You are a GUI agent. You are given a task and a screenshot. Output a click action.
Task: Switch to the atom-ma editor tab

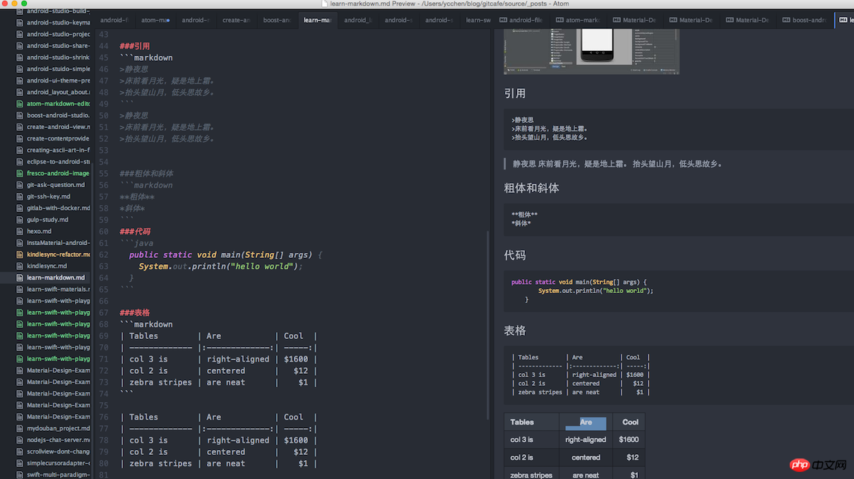[x=155, y=20]
